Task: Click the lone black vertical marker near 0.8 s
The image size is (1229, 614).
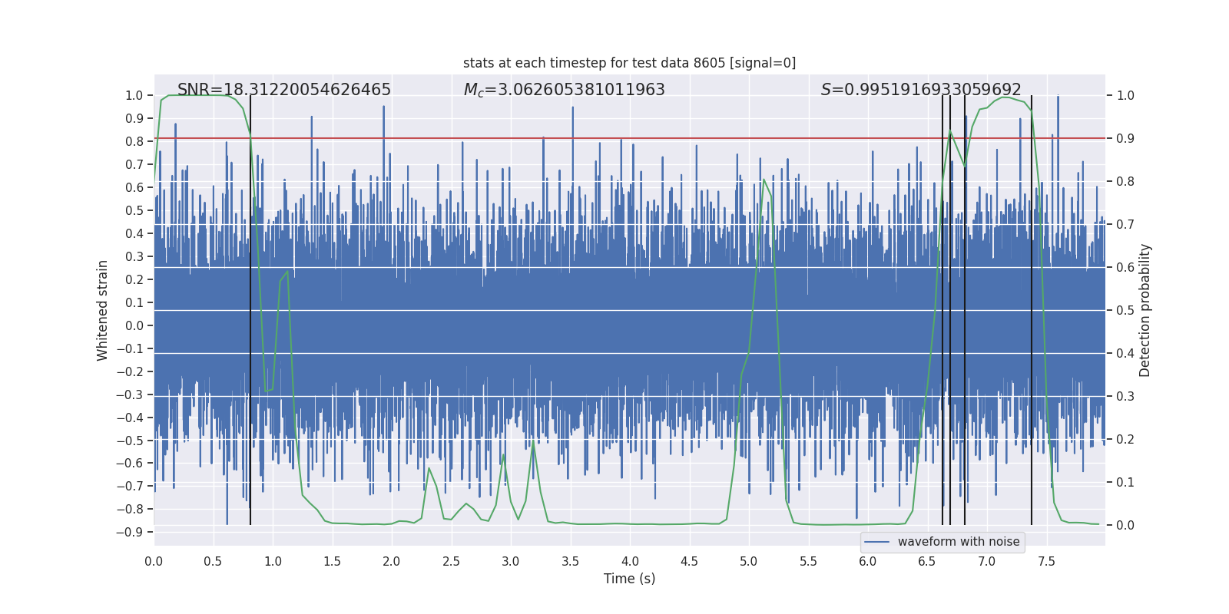Action: pyautogui.click(x=250, y=310)
